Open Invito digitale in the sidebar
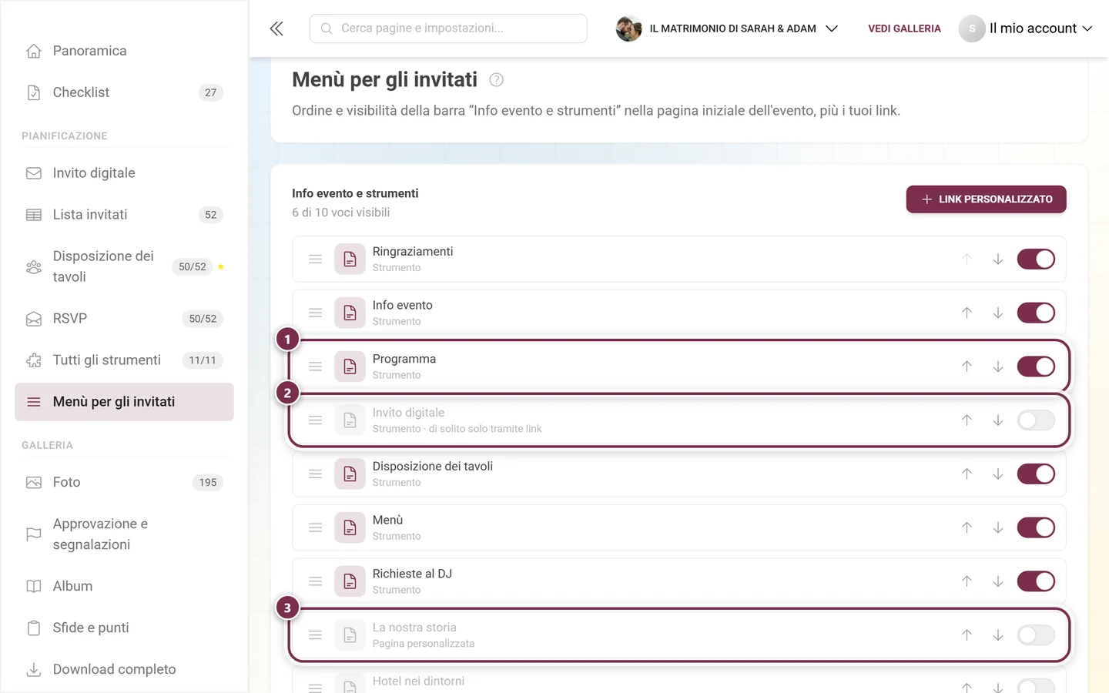 (124, 173)
